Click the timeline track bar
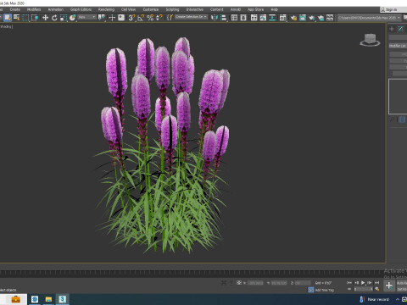 [x=192, y=273]
